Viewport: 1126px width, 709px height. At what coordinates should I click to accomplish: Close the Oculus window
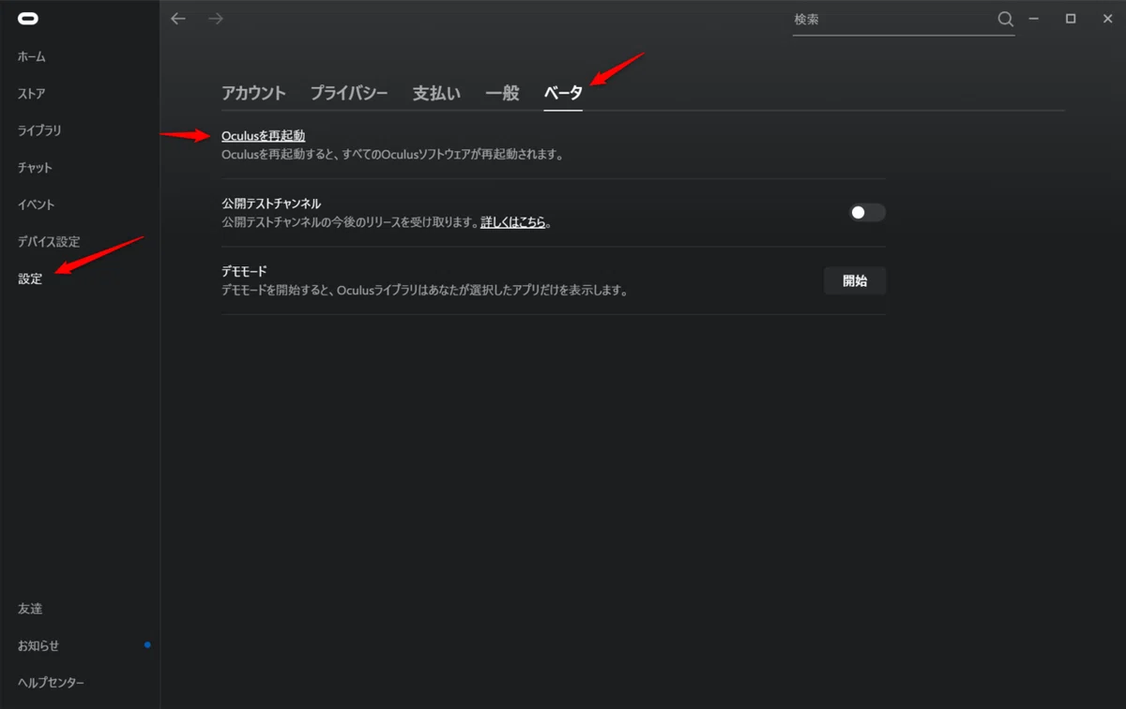[1107, 19]
